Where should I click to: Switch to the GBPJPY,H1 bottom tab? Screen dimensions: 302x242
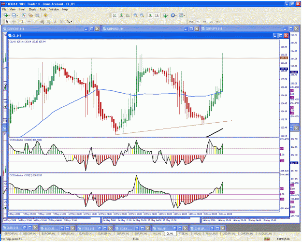click(x=123, y=233)
